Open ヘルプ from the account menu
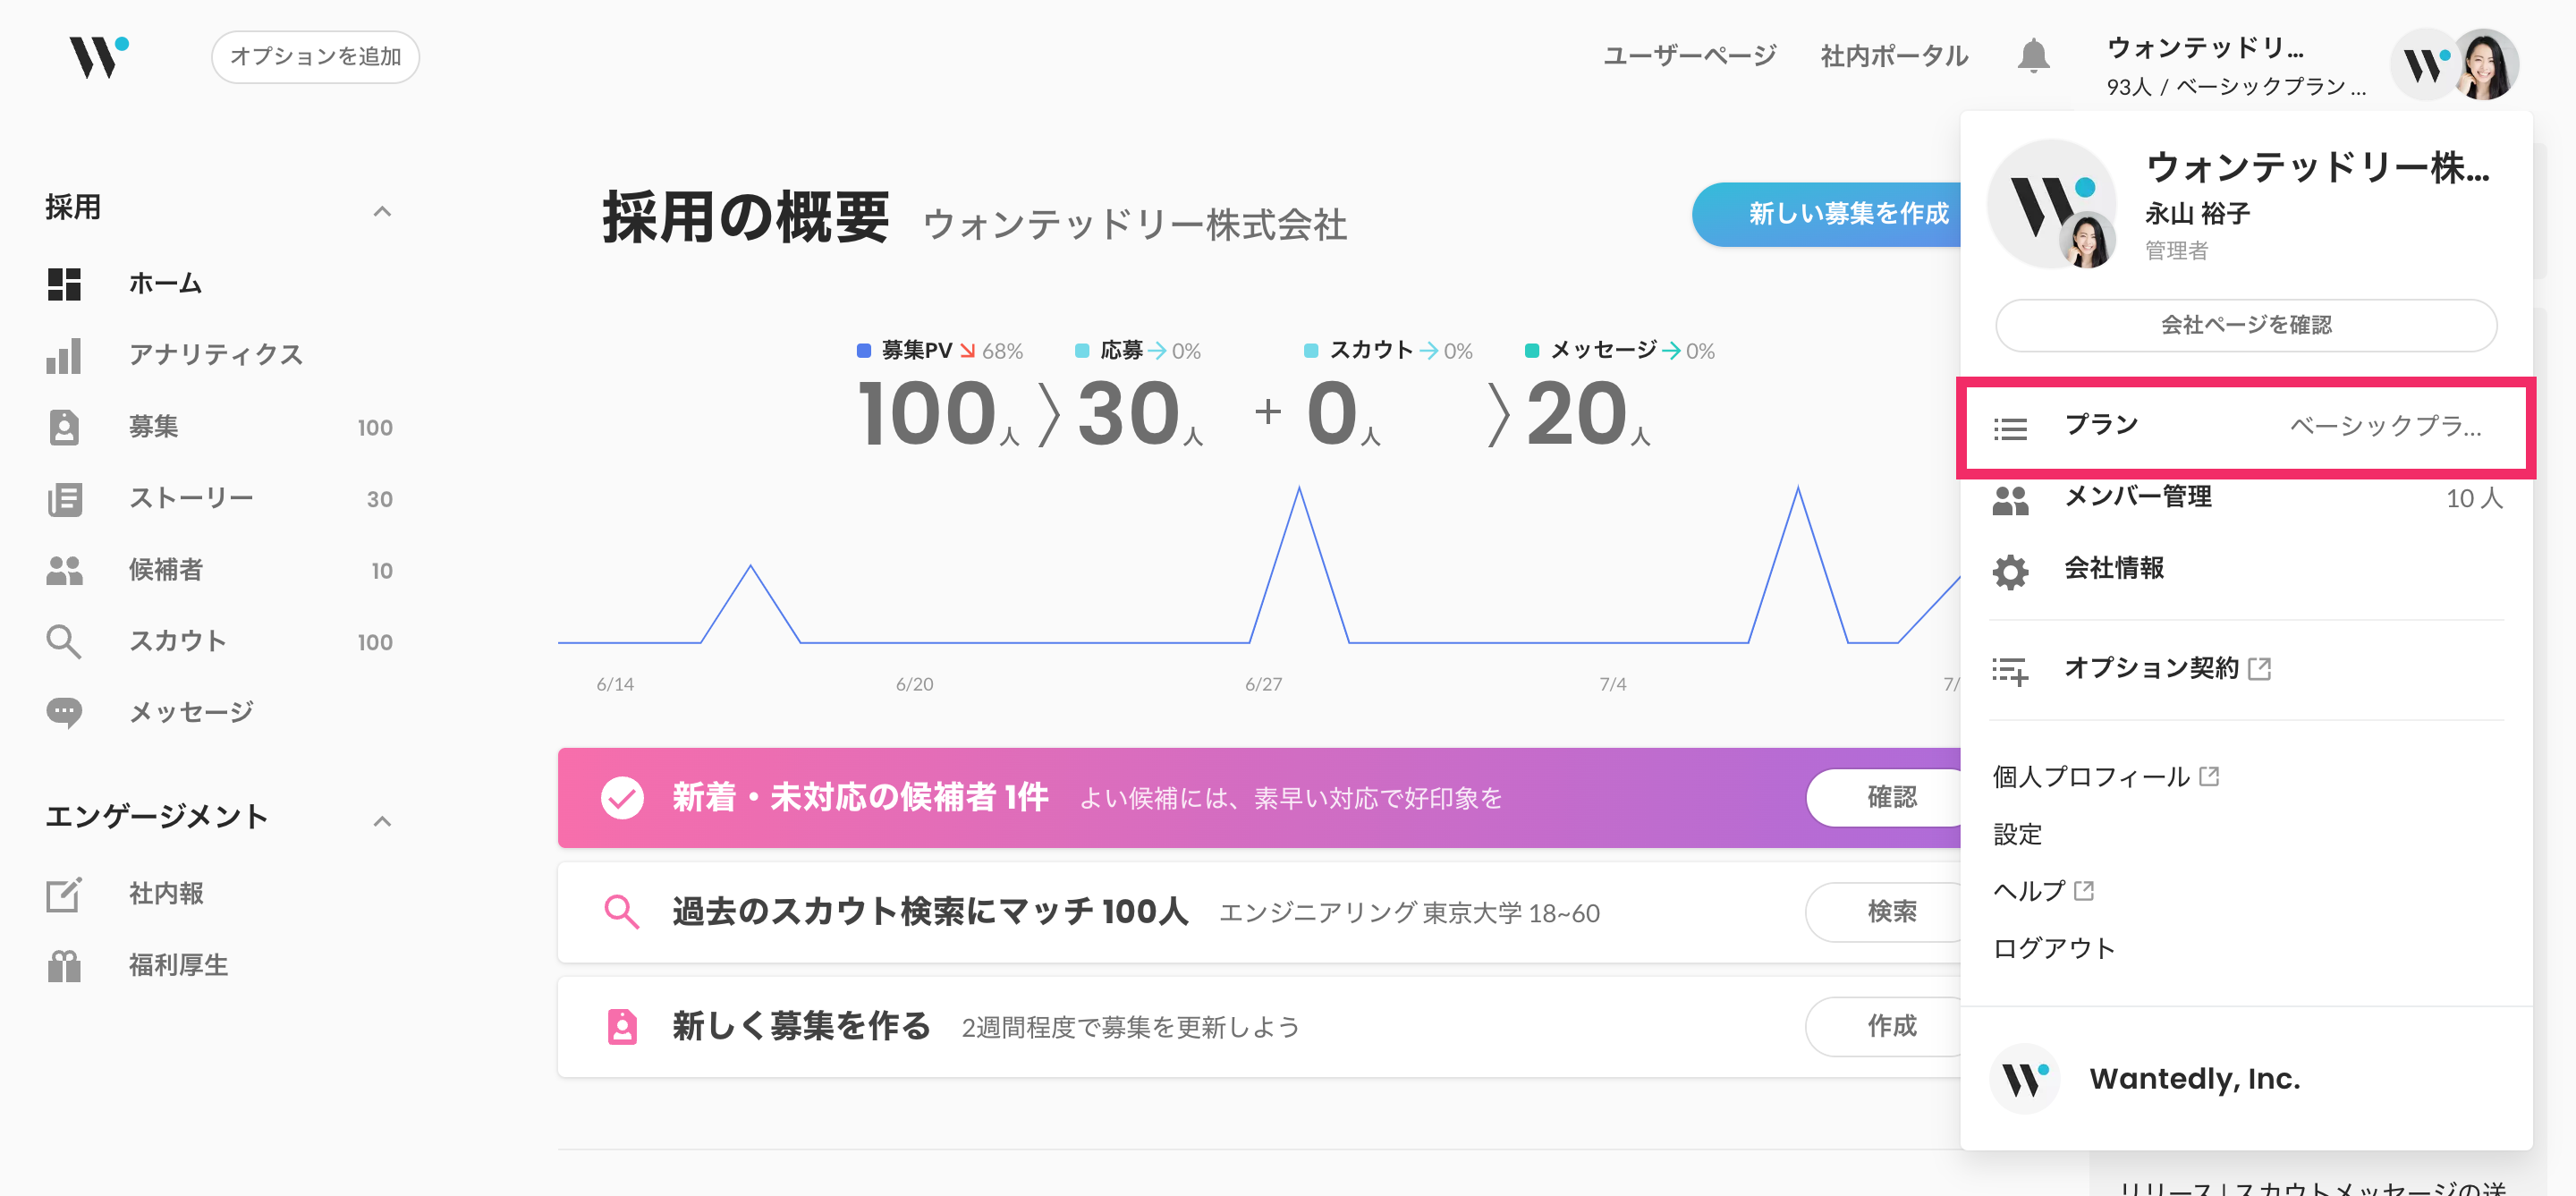The height and width of the screenshot is (1196, 2576). tap(2043, 891)
